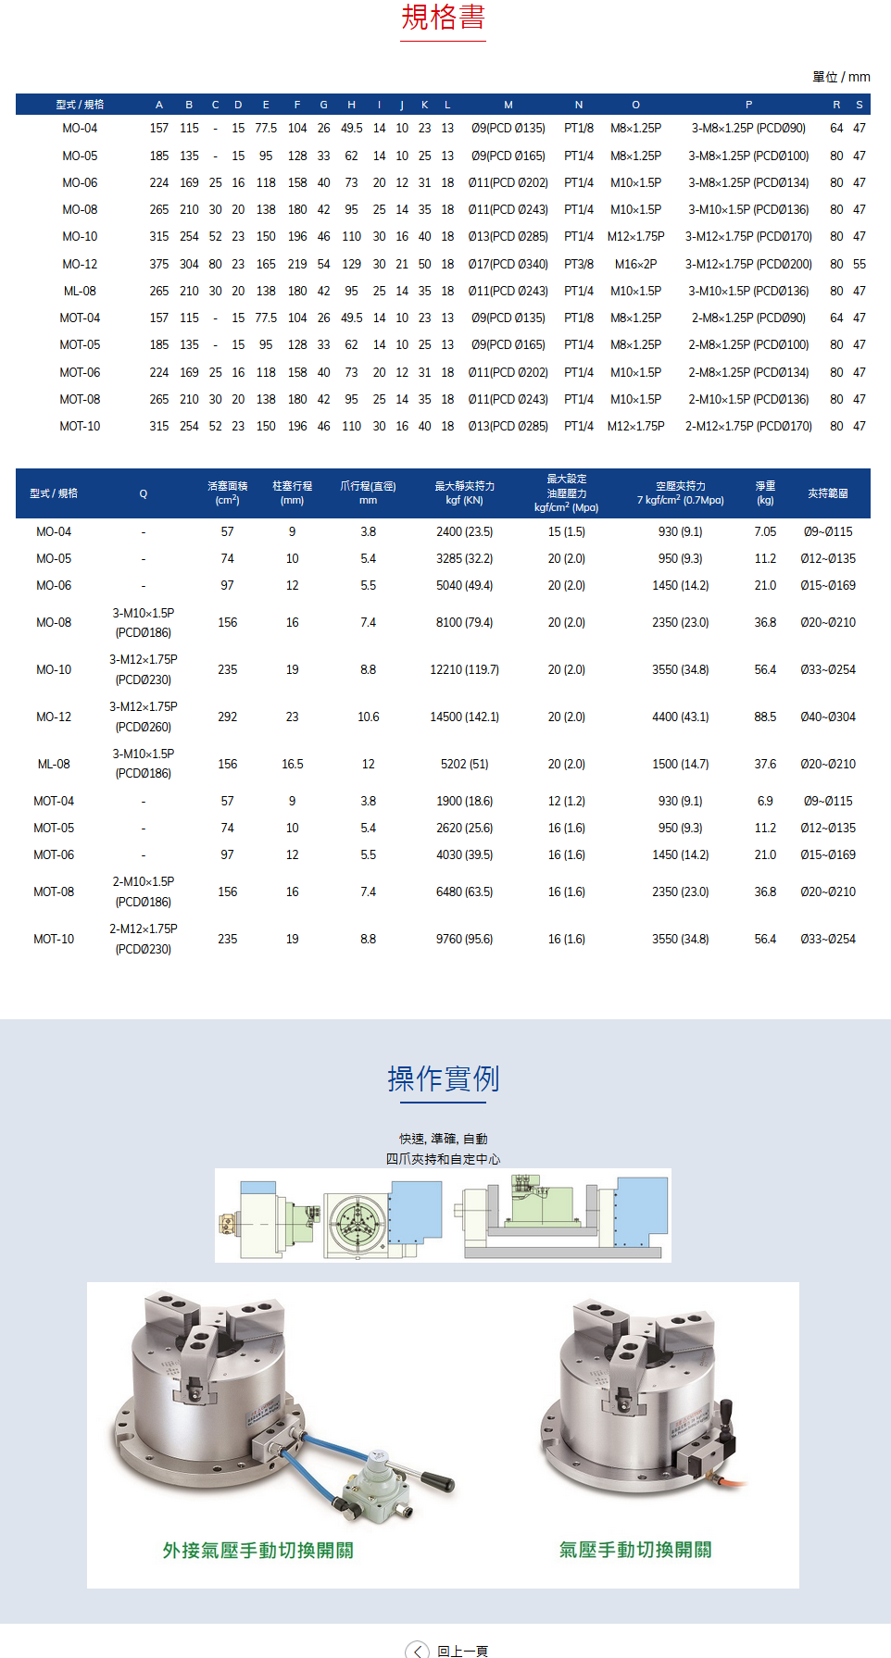Select the 外接氣壓手動切換開關 caption text

pyautogui.click(x=257, y=1550)
